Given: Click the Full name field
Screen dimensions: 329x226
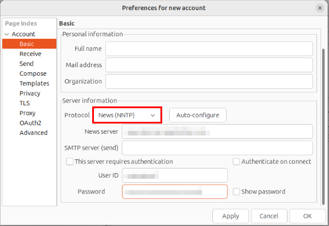Looking at the screenshot, I should (209, 49).
